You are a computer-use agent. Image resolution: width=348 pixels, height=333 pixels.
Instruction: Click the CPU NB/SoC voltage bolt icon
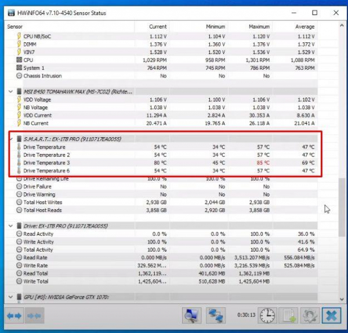click(19, 36)
